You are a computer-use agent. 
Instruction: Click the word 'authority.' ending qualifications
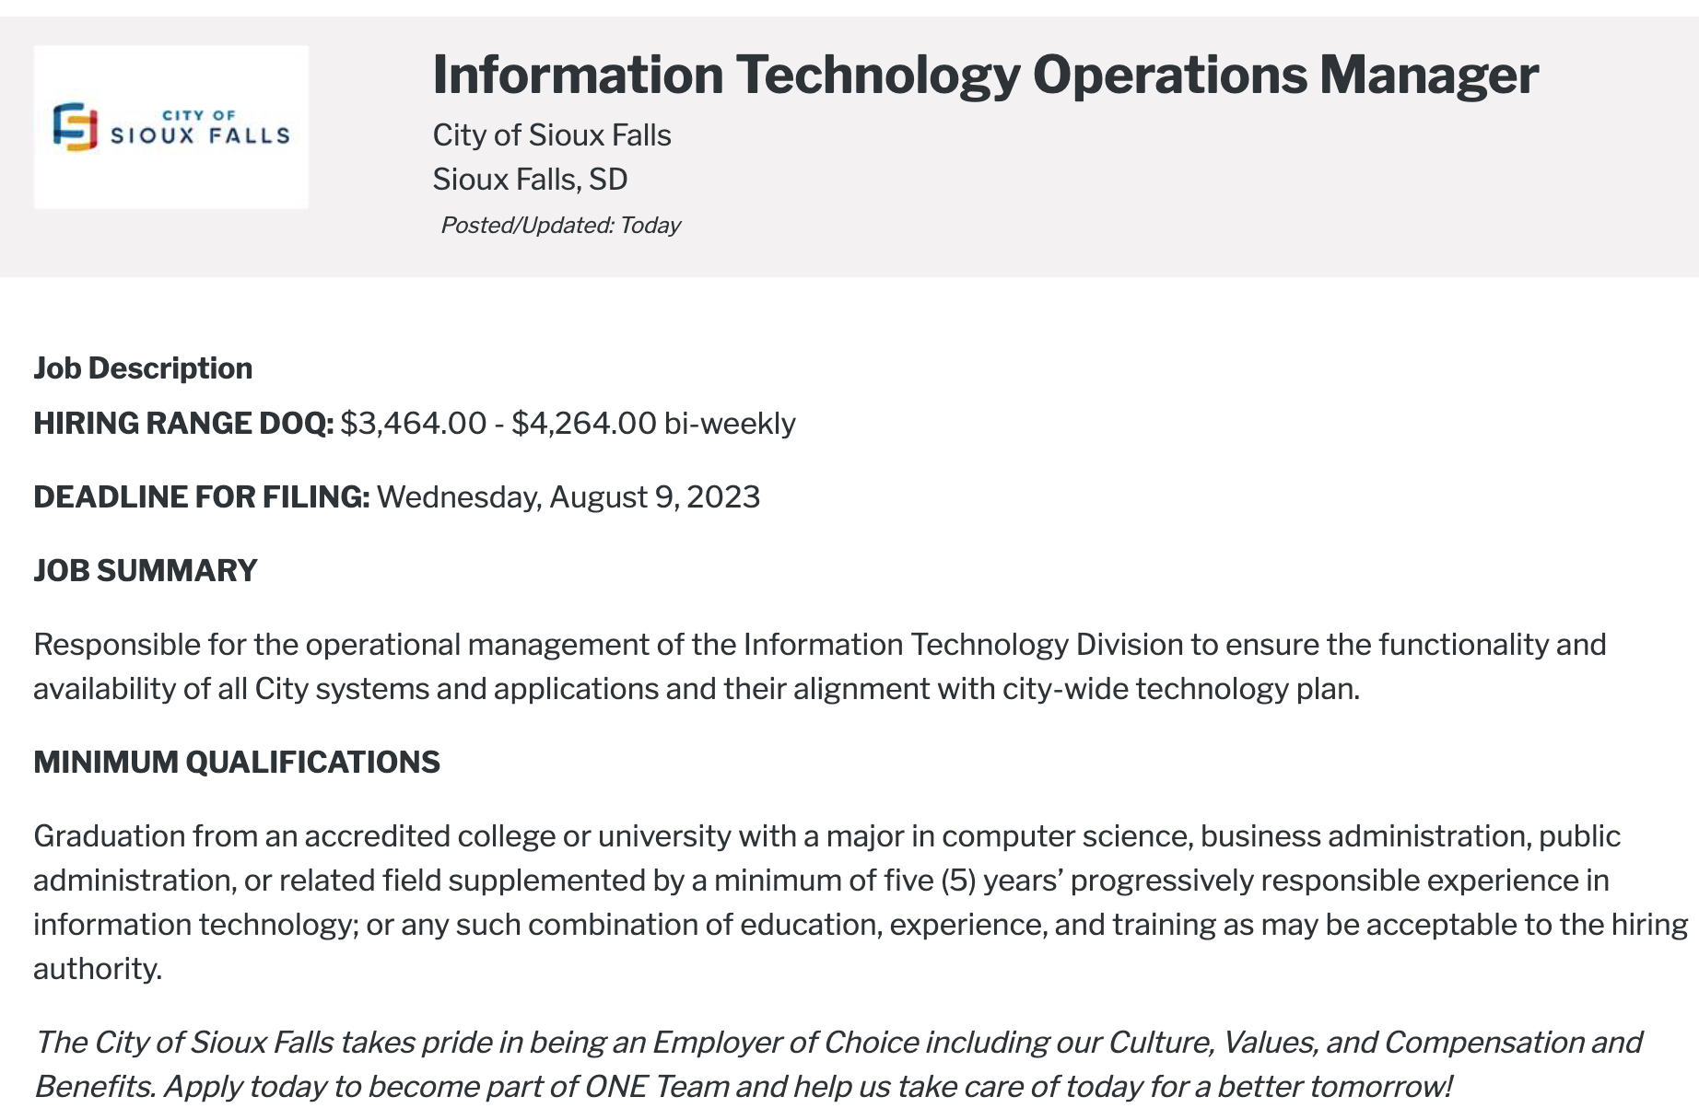point(98,969)
